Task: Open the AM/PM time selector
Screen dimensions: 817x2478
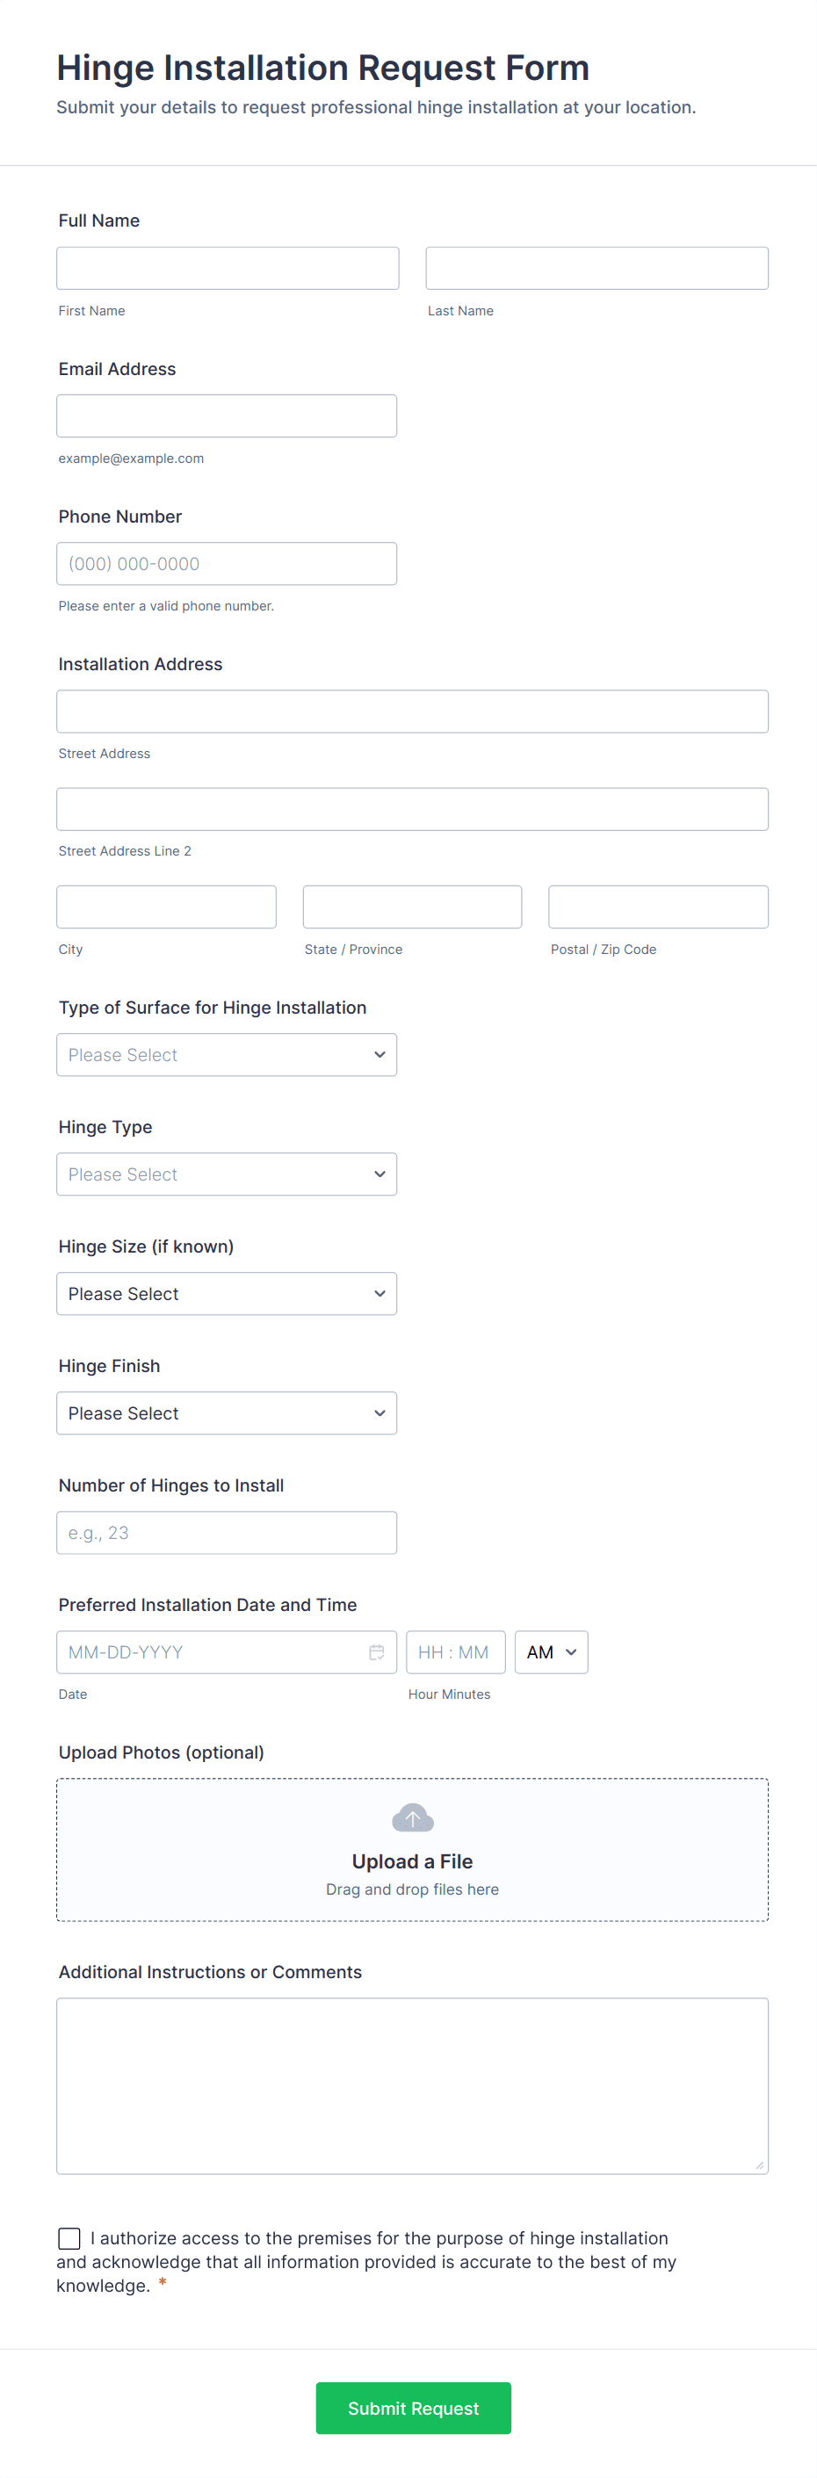Action: click(551, 1651)
